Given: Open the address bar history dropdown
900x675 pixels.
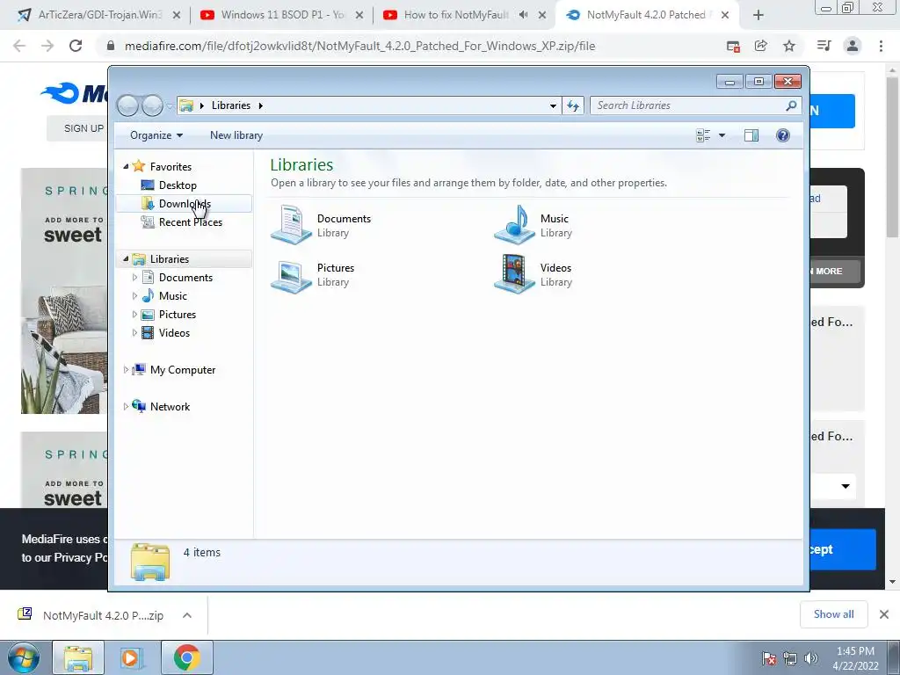Looking at the screenshot, I should click(553, 105).
